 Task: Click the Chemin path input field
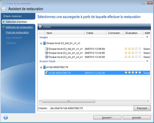[x=91, y=108]
